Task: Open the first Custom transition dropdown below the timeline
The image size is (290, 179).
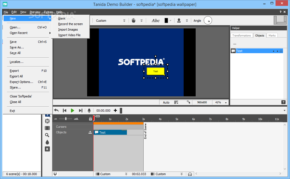Action: [x=111, y=174]
